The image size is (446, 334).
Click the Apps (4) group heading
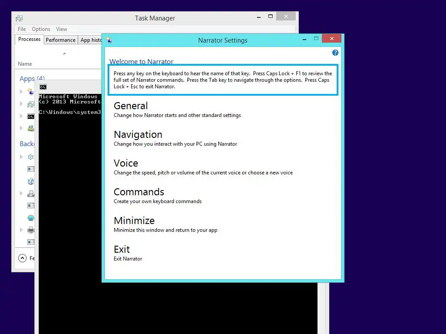[x=32, y=78]
